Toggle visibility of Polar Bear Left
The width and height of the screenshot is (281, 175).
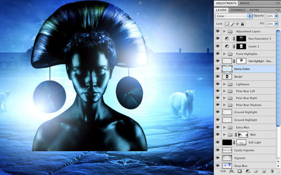tap(218, 91)
